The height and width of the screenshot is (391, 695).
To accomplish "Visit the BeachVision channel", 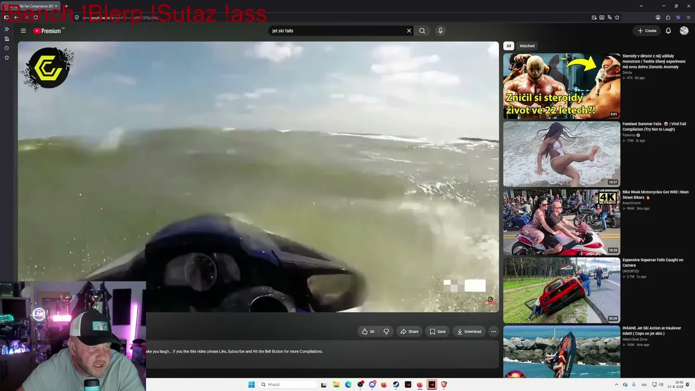I will 631,203.
